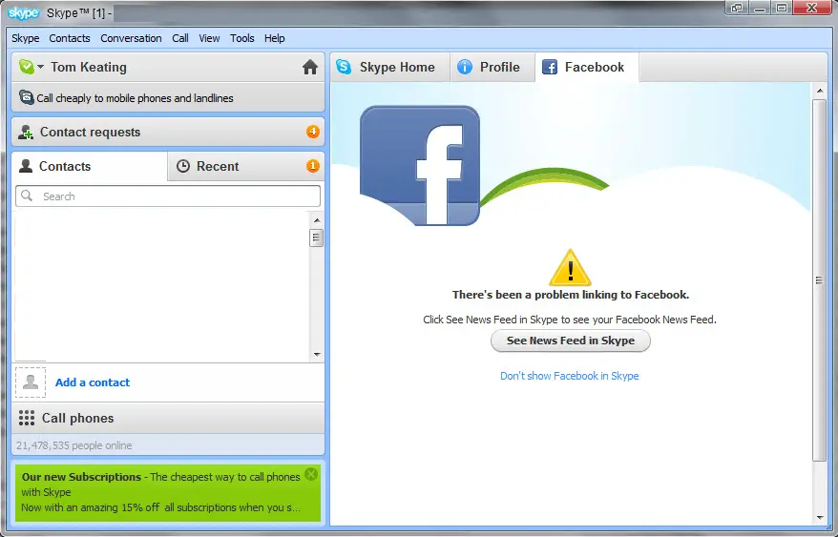This screenshot has width=838, height=537.
Task: Open the Tools menu
Action: coord(242,38)
